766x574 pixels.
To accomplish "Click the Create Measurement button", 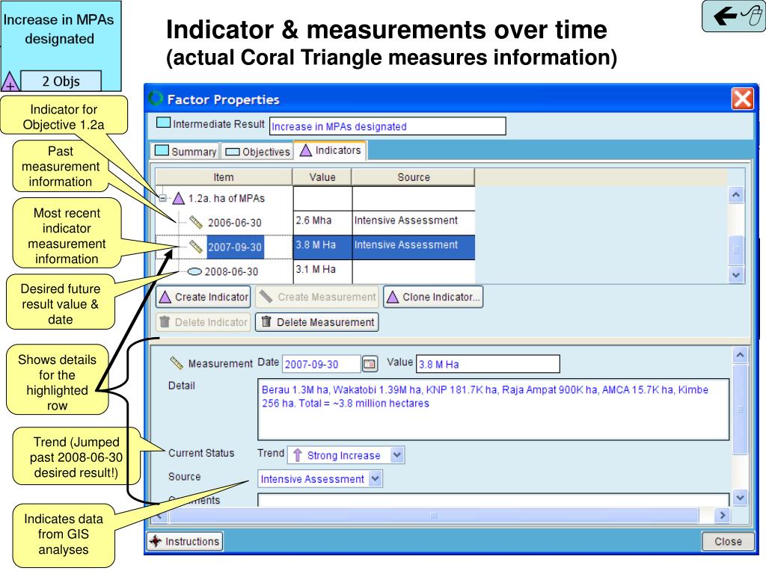I will point(317,297).
